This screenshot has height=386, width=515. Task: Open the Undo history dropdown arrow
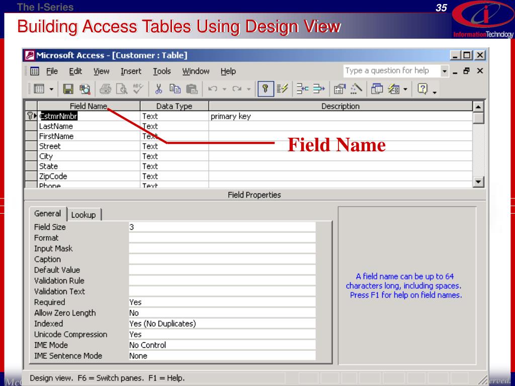(224, 89)
